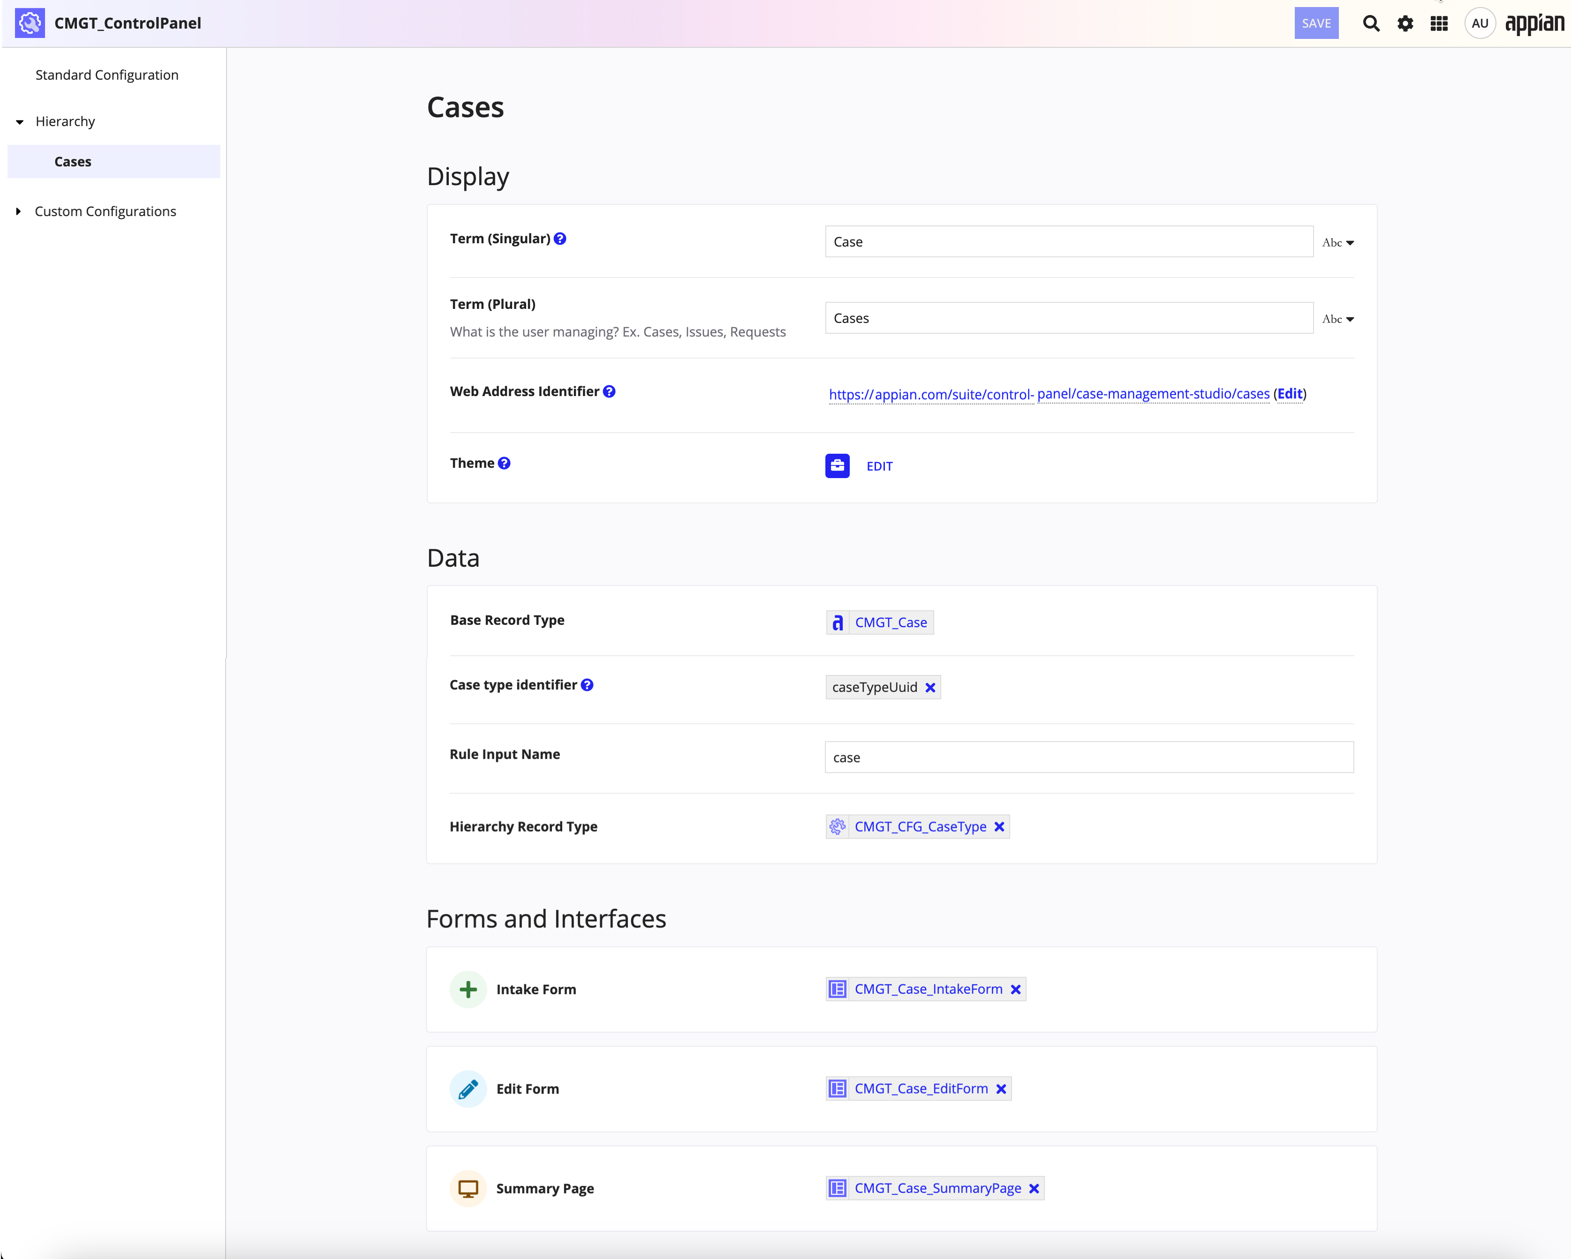Remove the CMGT_Case_IntakeForm interface
This screenshot has width=1571, height=1259.
pos(1016,989)
